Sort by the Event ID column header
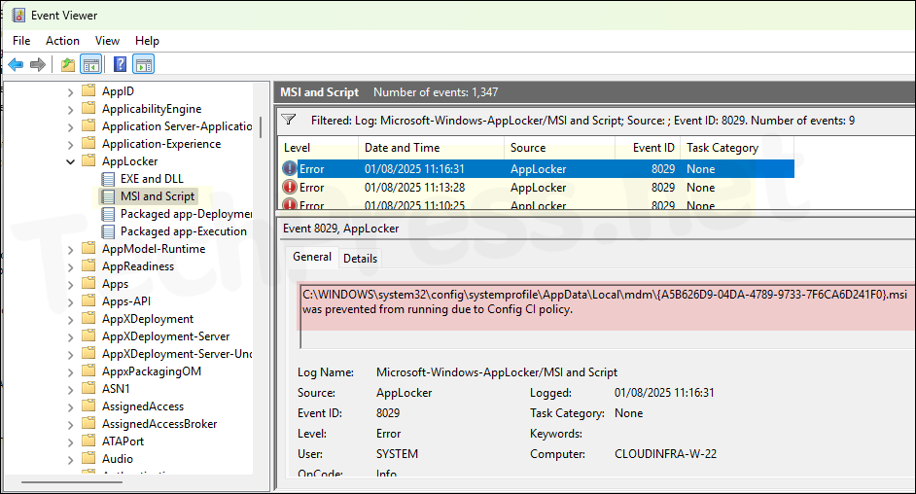The width and height of the screenshot is (916, 494). [648, 148]
